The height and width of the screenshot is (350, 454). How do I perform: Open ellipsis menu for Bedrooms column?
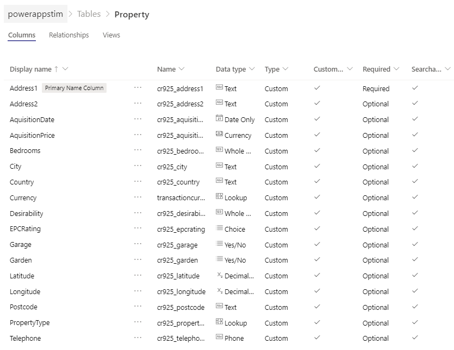tap(138, 150)
